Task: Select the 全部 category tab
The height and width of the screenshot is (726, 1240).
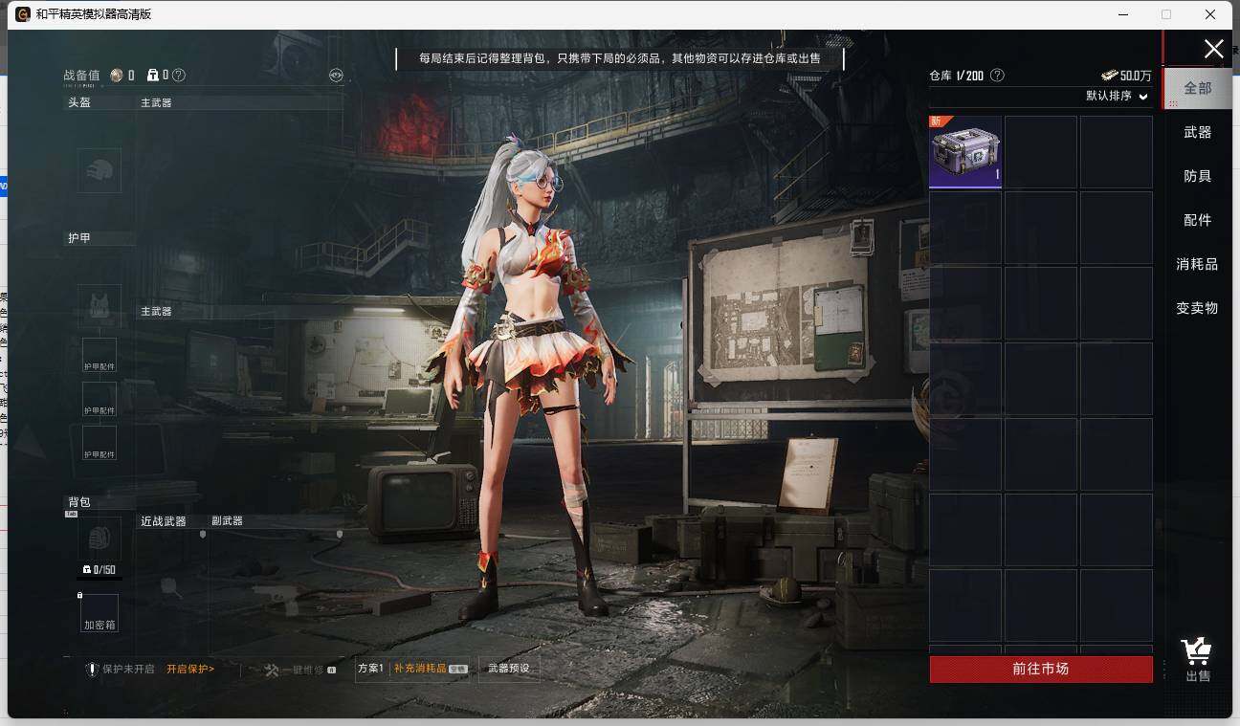Action: click(1198, 88)
